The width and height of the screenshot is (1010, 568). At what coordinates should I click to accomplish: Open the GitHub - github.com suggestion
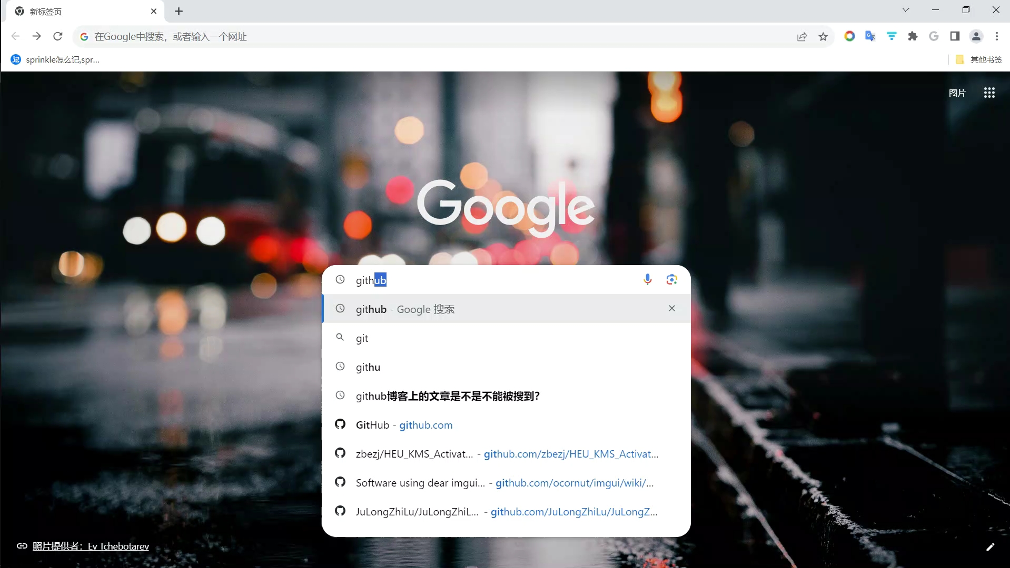pyautogui.click(x=506, y=424)
